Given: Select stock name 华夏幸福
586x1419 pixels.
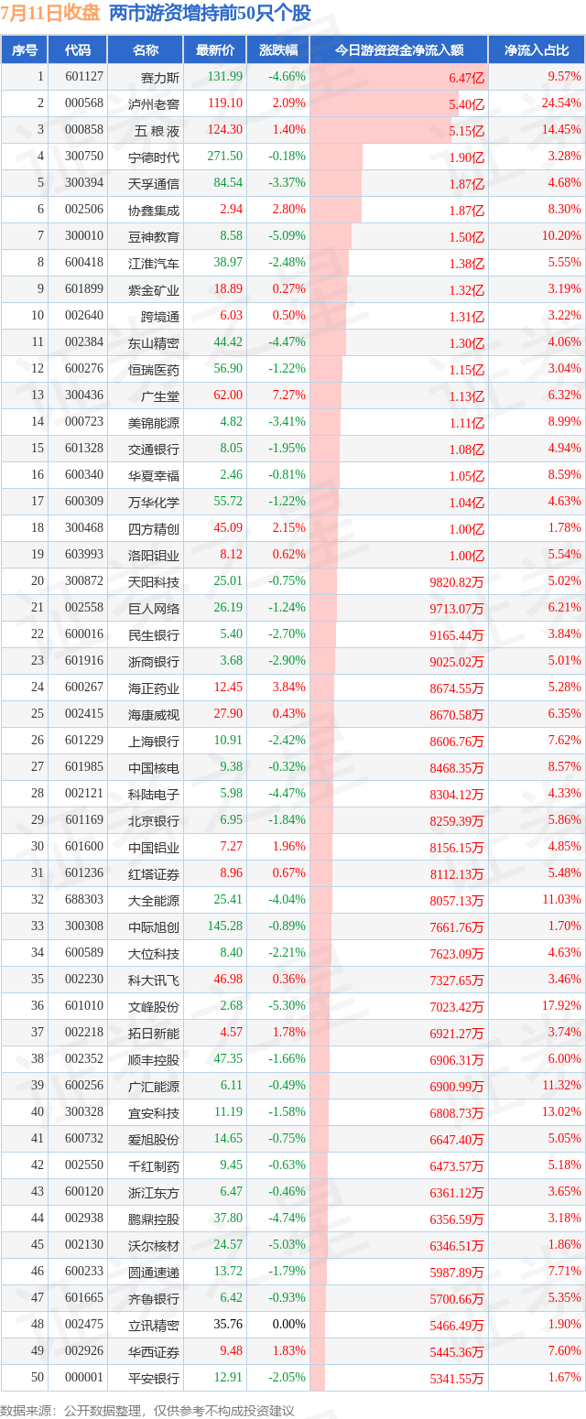Looking at the screenshot, I should click(x=154, y=475).
